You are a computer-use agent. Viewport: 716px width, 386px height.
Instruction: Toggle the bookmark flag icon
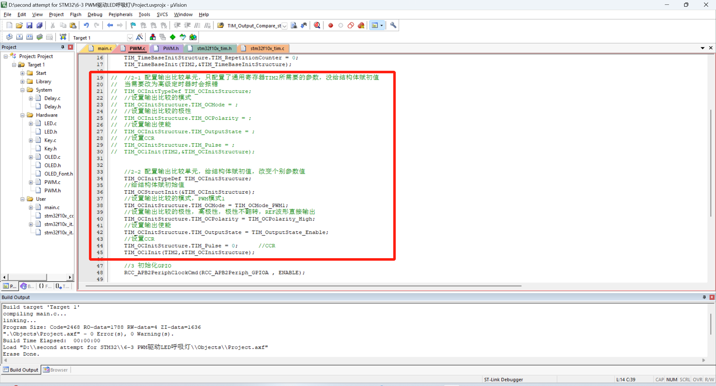click(133, 25)
